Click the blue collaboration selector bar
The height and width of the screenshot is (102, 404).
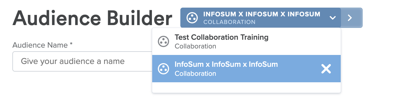[x=261, y=18]
